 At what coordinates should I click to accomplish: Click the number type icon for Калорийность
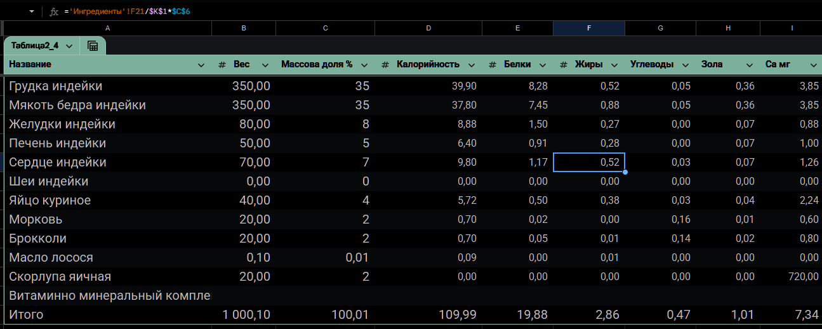(x=385, y=65)
